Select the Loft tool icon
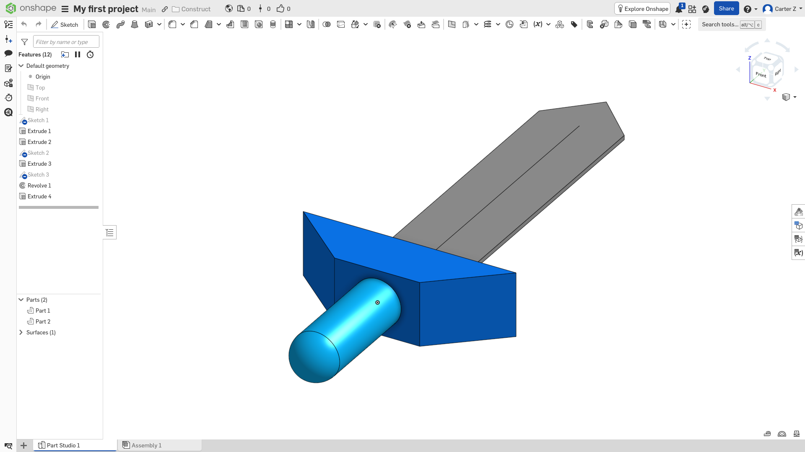 point(135,25)
